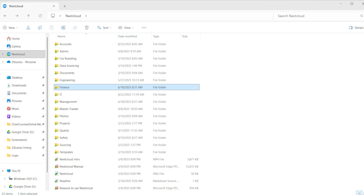The image size is (364, 195).
Task: Go up one folder level arrow
Action: click(x=28, y=15)
